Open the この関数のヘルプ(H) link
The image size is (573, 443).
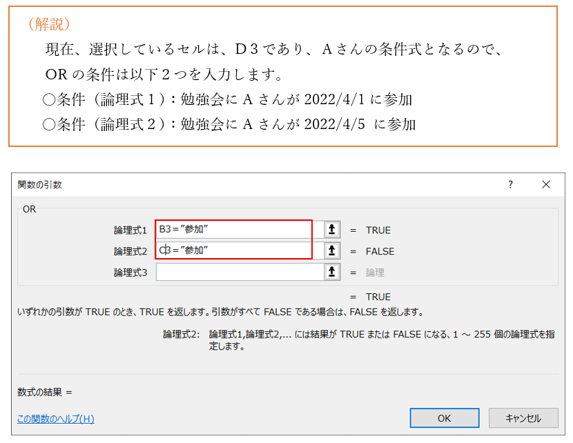56,419
